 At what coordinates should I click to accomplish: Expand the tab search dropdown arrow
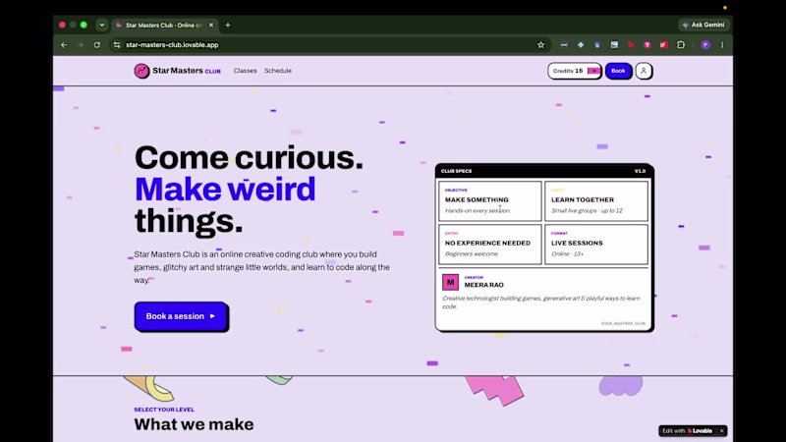click(x=102, y=26)
